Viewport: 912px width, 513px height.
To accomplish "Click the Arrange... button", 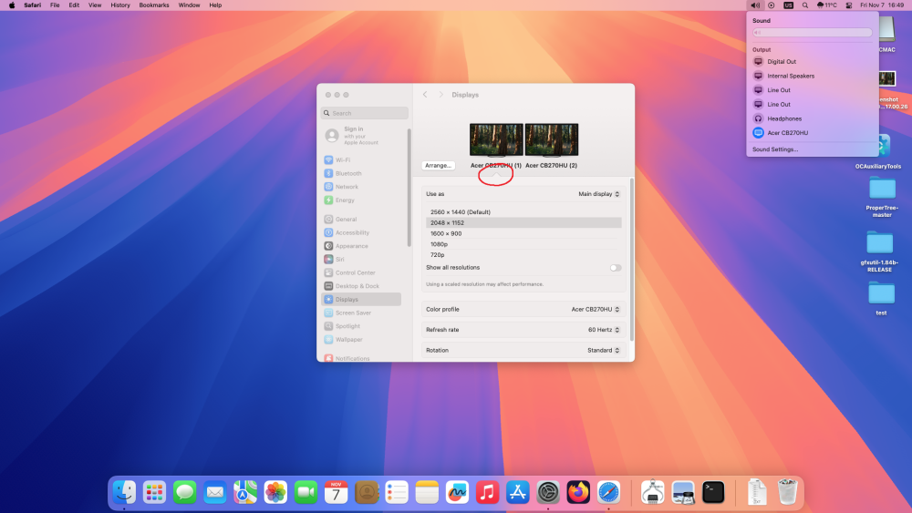I will (438, 166).
